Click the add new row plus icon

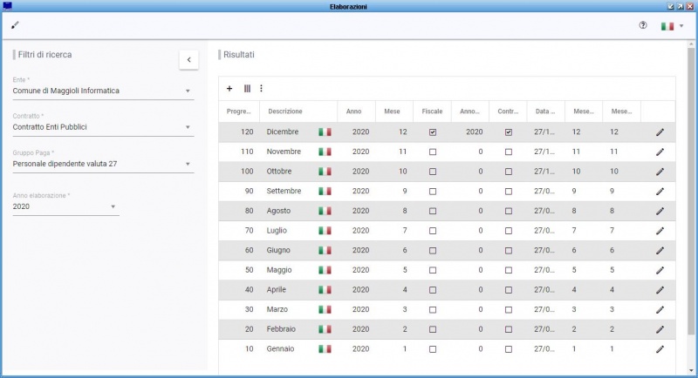tap(229, 88)
